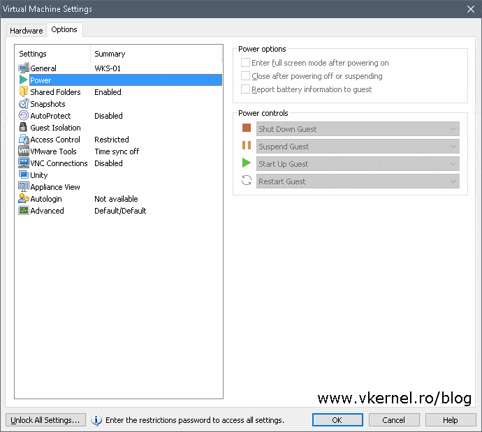Select the Access Control row label
The height and width of the screenshot is (432, 482).
55,140
